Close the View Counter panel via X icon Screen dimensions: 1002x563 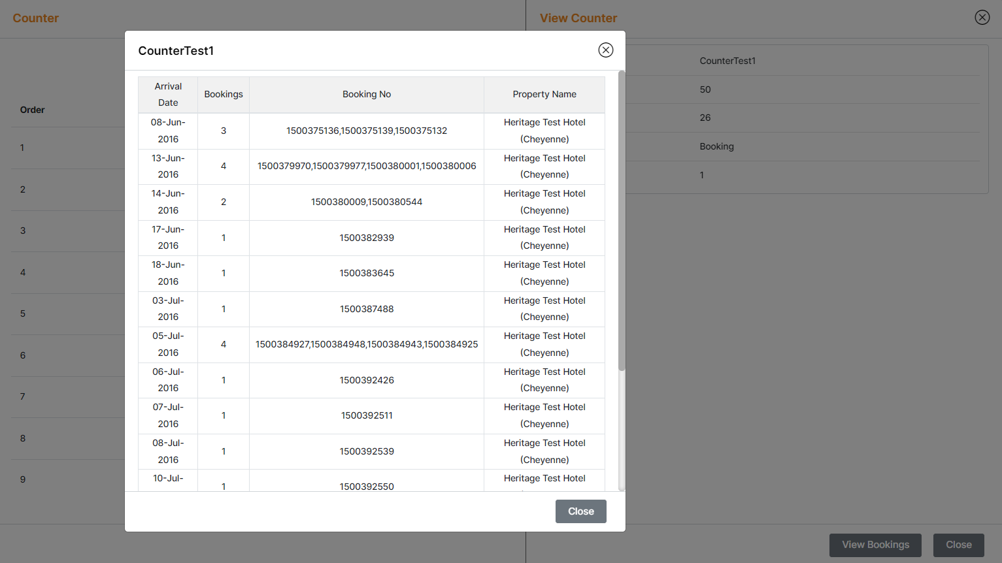point(982,18)
